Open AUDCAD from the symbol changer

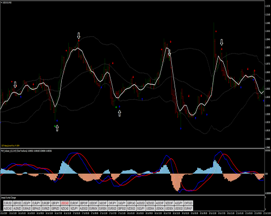click(x=8, y=208)
